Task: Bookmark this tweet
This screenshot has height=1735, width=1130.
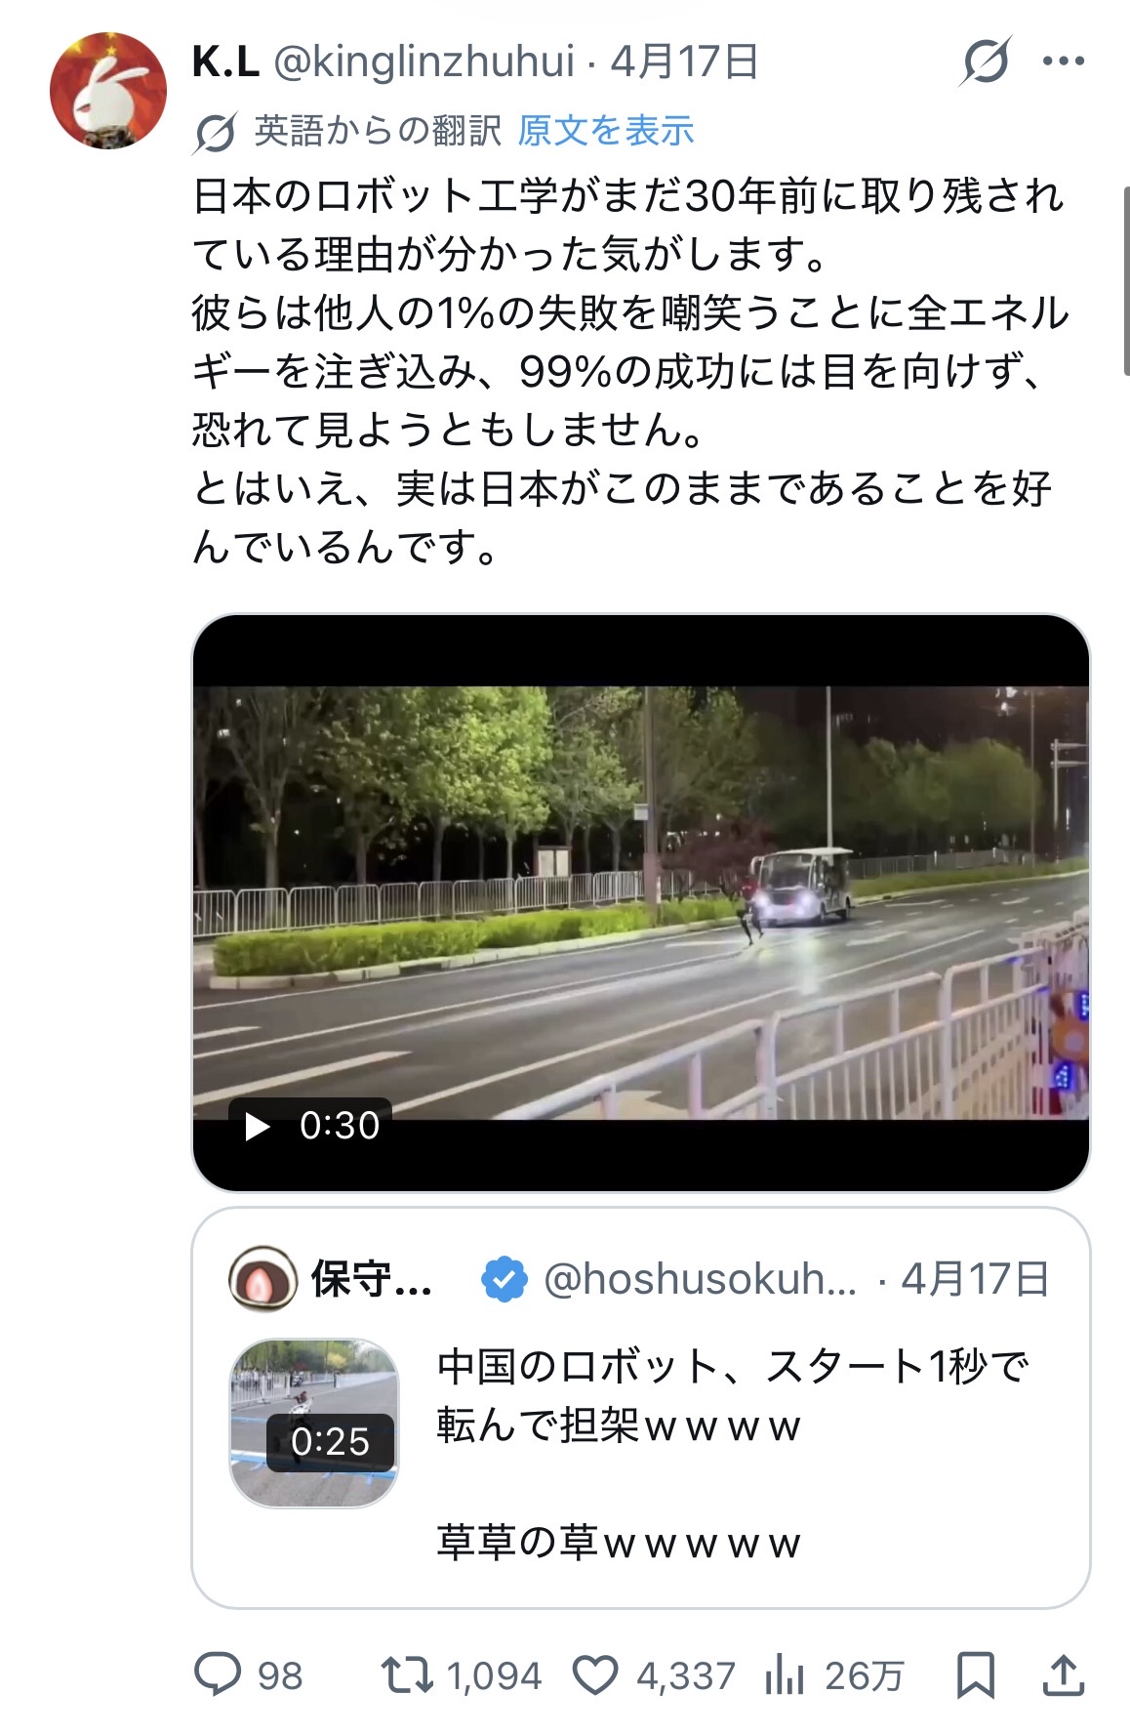Action: click(x=976, y=1675)
